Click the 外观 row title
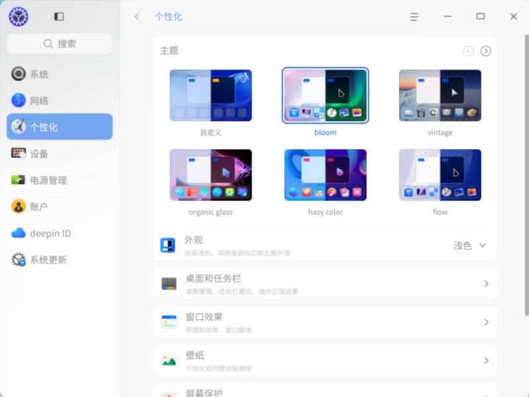 pos(194,240)
